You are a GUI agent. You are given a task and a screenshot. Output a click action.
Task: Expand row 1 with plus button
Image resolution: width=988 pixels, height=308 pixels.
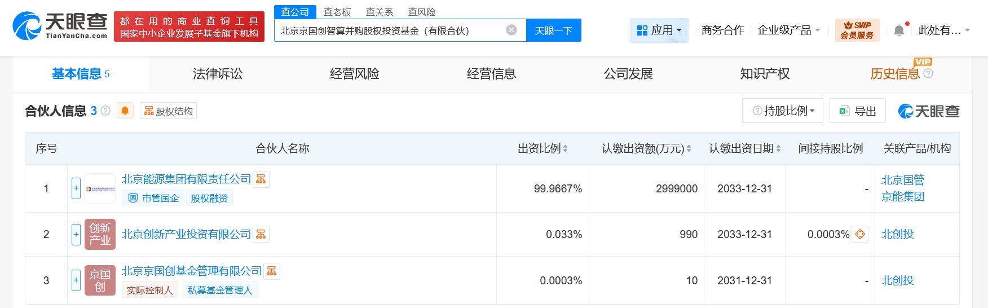(76, 188)
